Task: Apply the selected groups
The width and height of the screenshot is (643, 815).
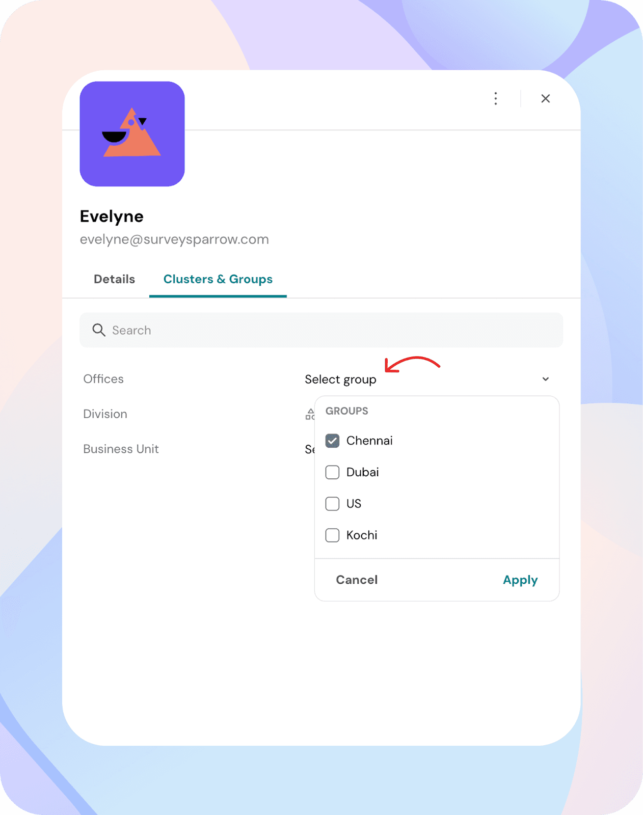Action: pos(520,580)
